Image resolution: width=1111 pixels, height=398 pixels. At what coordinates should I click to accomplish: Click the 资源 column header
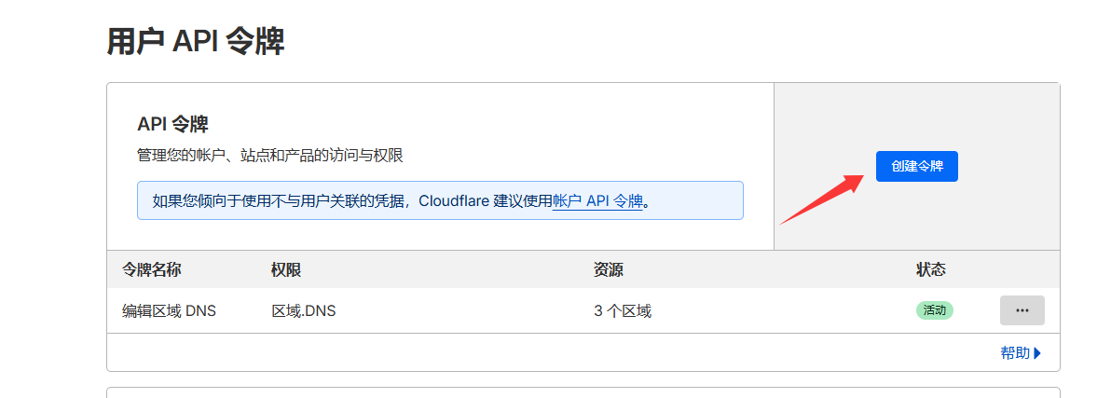[609, 270]
